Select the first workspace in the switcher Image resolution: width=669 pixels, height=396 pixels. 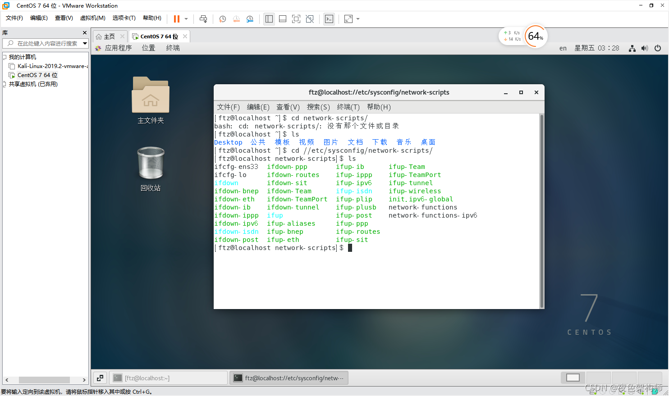coord(573,378)
